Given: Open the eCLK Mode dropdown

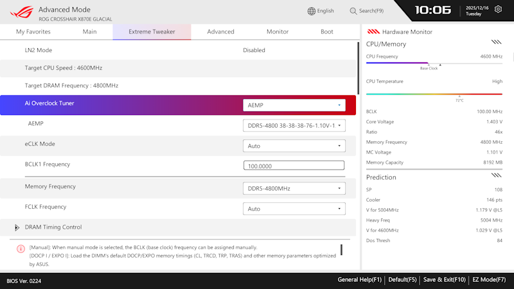Looking at the screenshot, I should click(294, 146).
